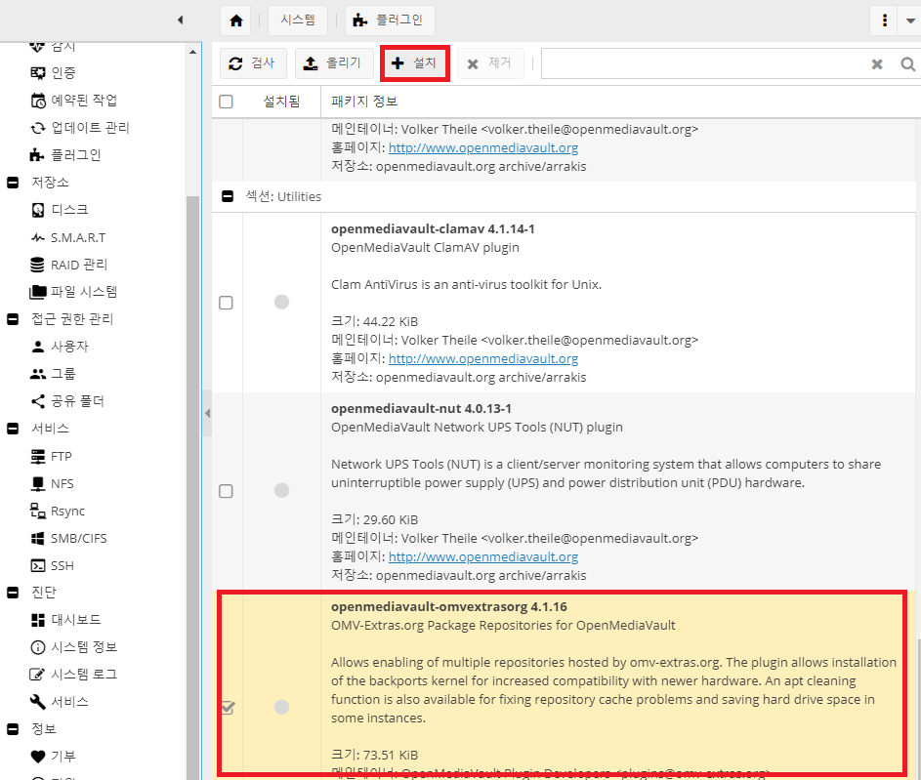
Task: Click the 올리기 upload button
Action: click(x=334, y=62)
